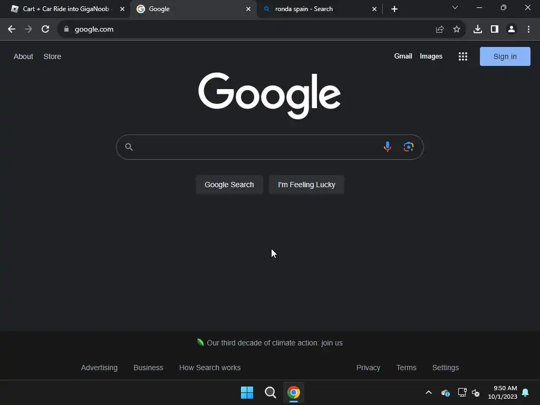
Task: Toggle Chrome side panel
Action: pos(495,30)
